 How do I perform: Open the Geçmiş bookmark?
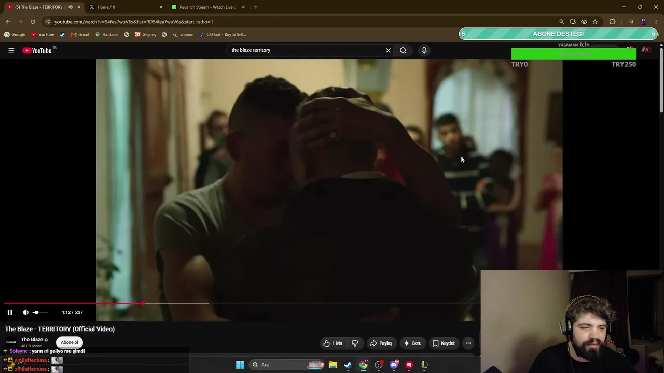coord(145,35)
